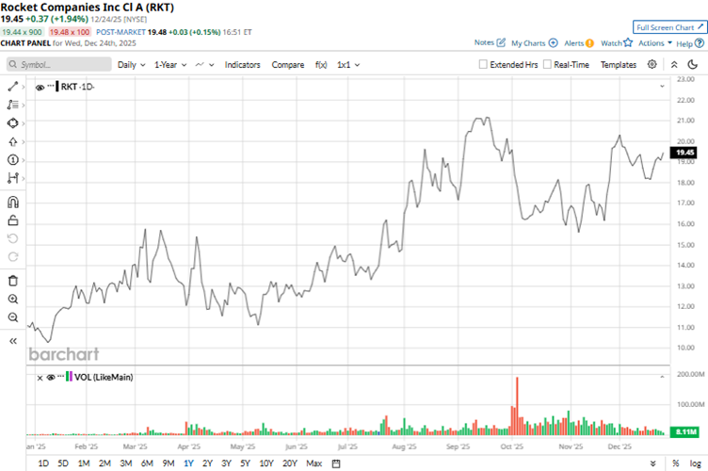This screenshot has width=708, height=471.
Task: Enable the Extended Hrs checkbox
Action: coord(483,64)
